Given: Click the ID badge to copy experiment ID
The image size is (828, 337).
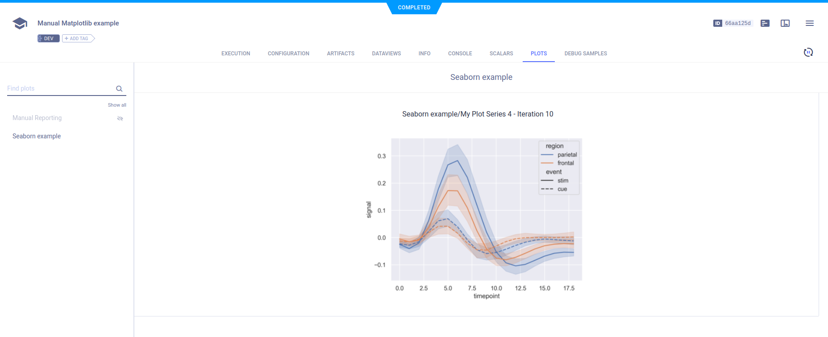Looking at the screenshot, I should coord(733,23).
